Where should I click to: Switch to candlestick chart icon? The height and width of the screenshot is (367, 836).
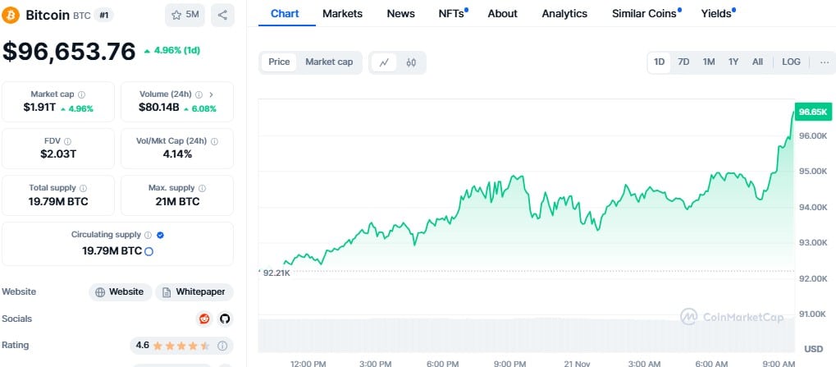410,62
